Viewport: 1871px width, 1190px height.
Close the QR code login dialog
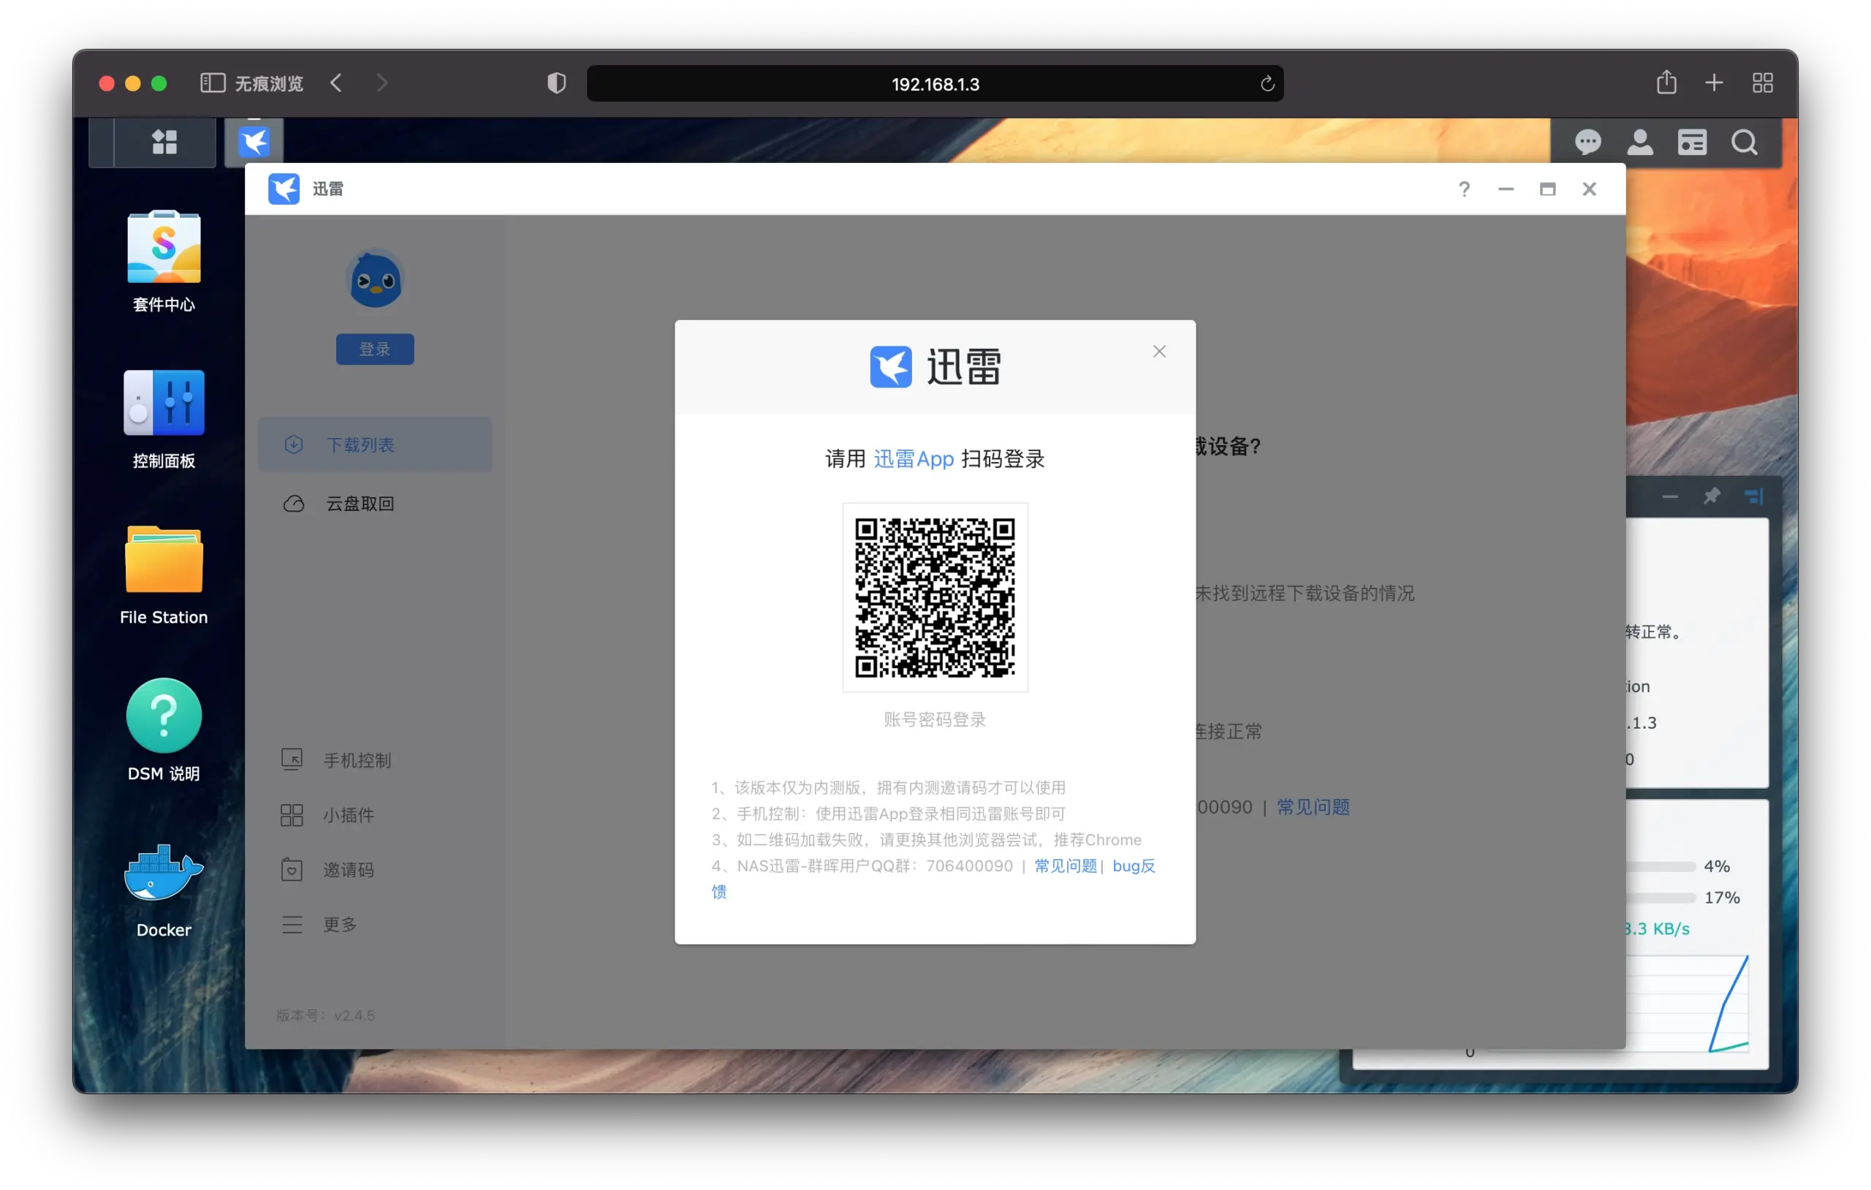[x=1159, y=352]
